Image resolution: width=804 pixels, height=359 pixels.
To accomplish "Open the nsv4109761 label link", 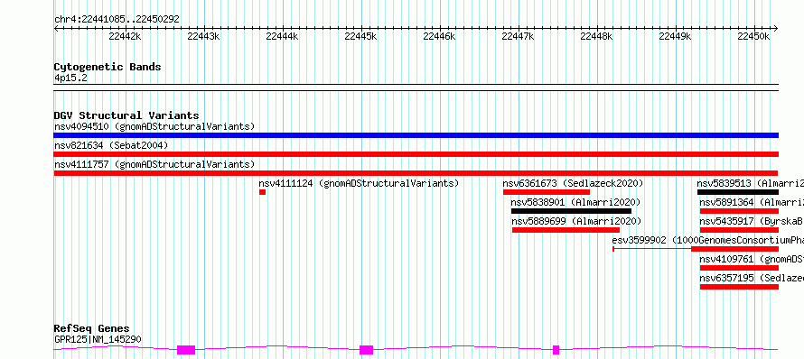I will click(752, 259).
